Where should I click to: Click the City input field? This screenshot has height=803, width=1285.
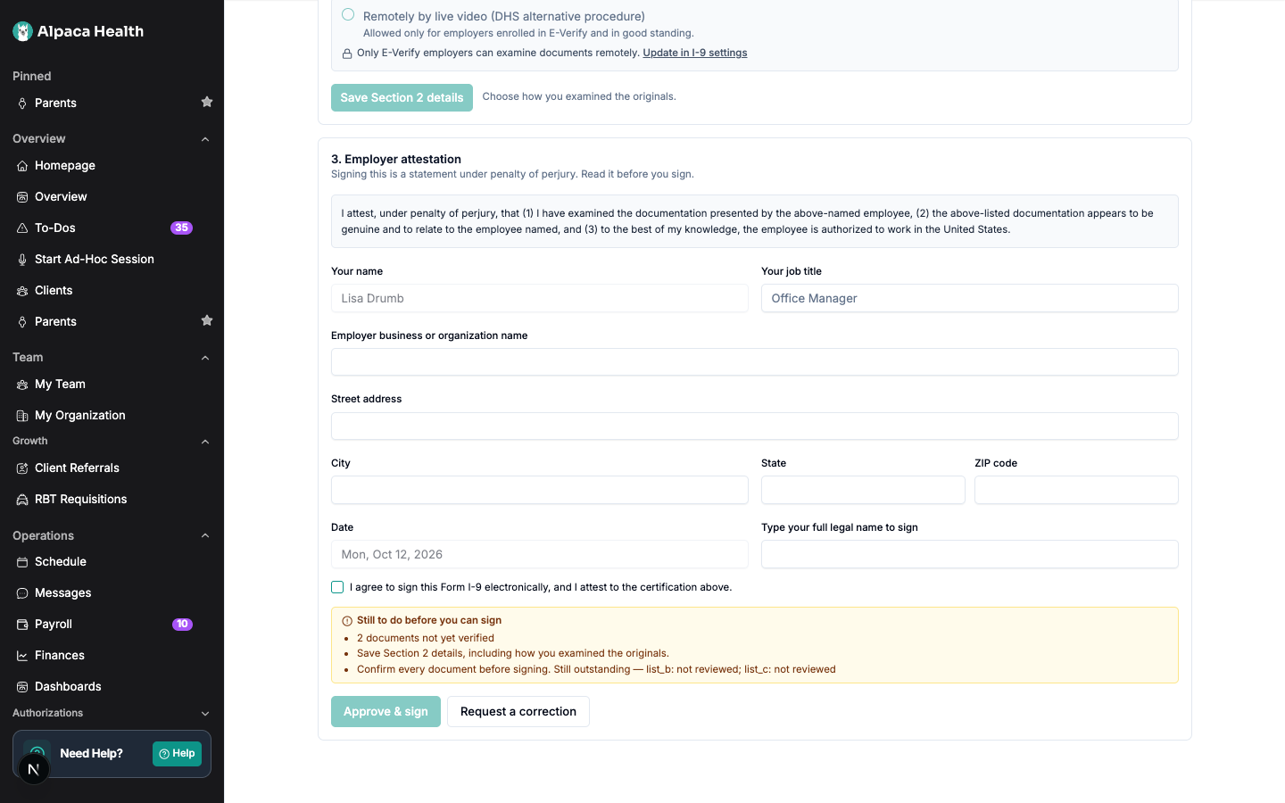coord(540,490)
